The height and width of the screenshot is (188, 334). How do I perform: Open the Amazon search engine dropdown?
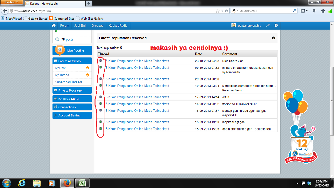(x=235, y=11)
